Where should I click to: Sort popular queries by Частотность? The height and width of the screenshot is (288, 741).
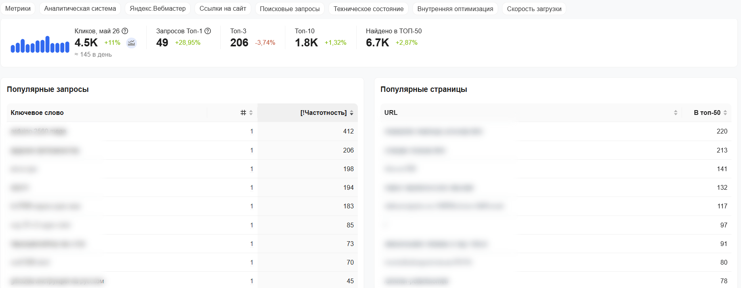[x=351, y=113]
